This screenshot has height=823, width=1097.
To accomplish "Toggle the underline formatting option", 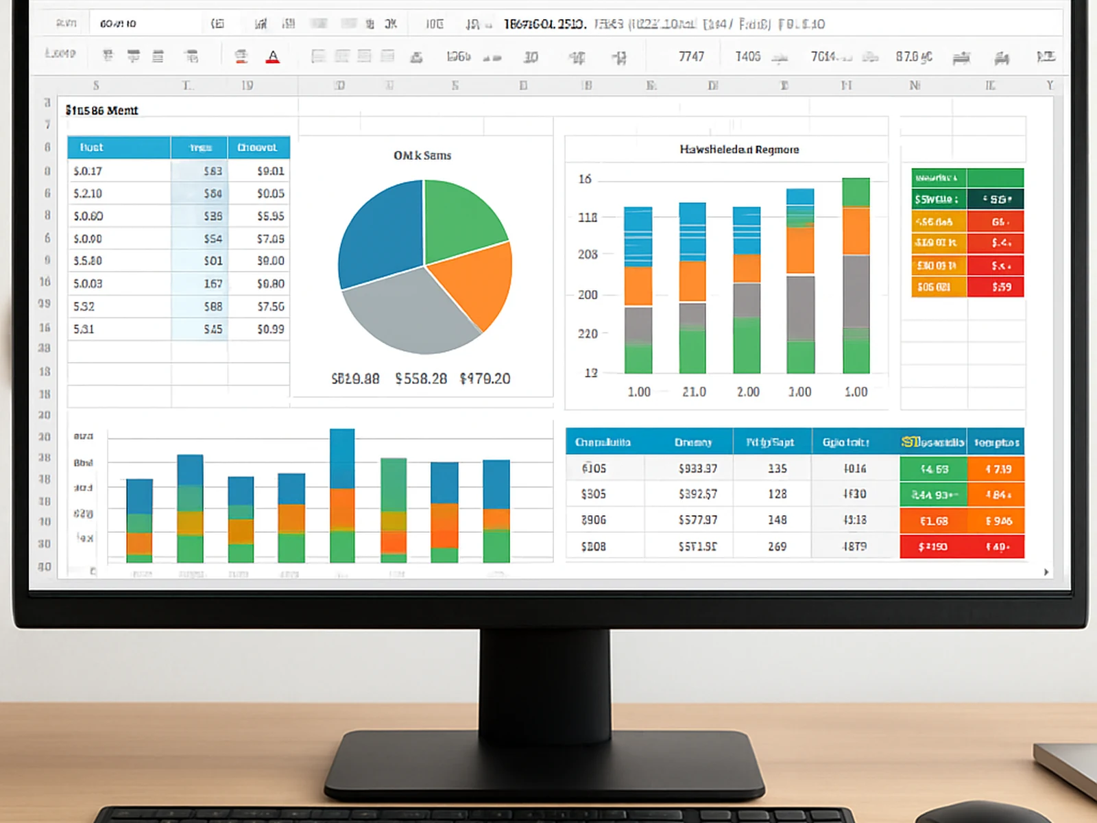I will coord(158,56).
